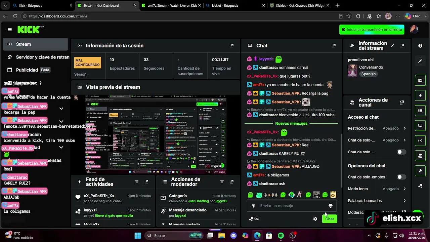
Task: Click the stream title "prendi ven chi"
Action: 360,60
